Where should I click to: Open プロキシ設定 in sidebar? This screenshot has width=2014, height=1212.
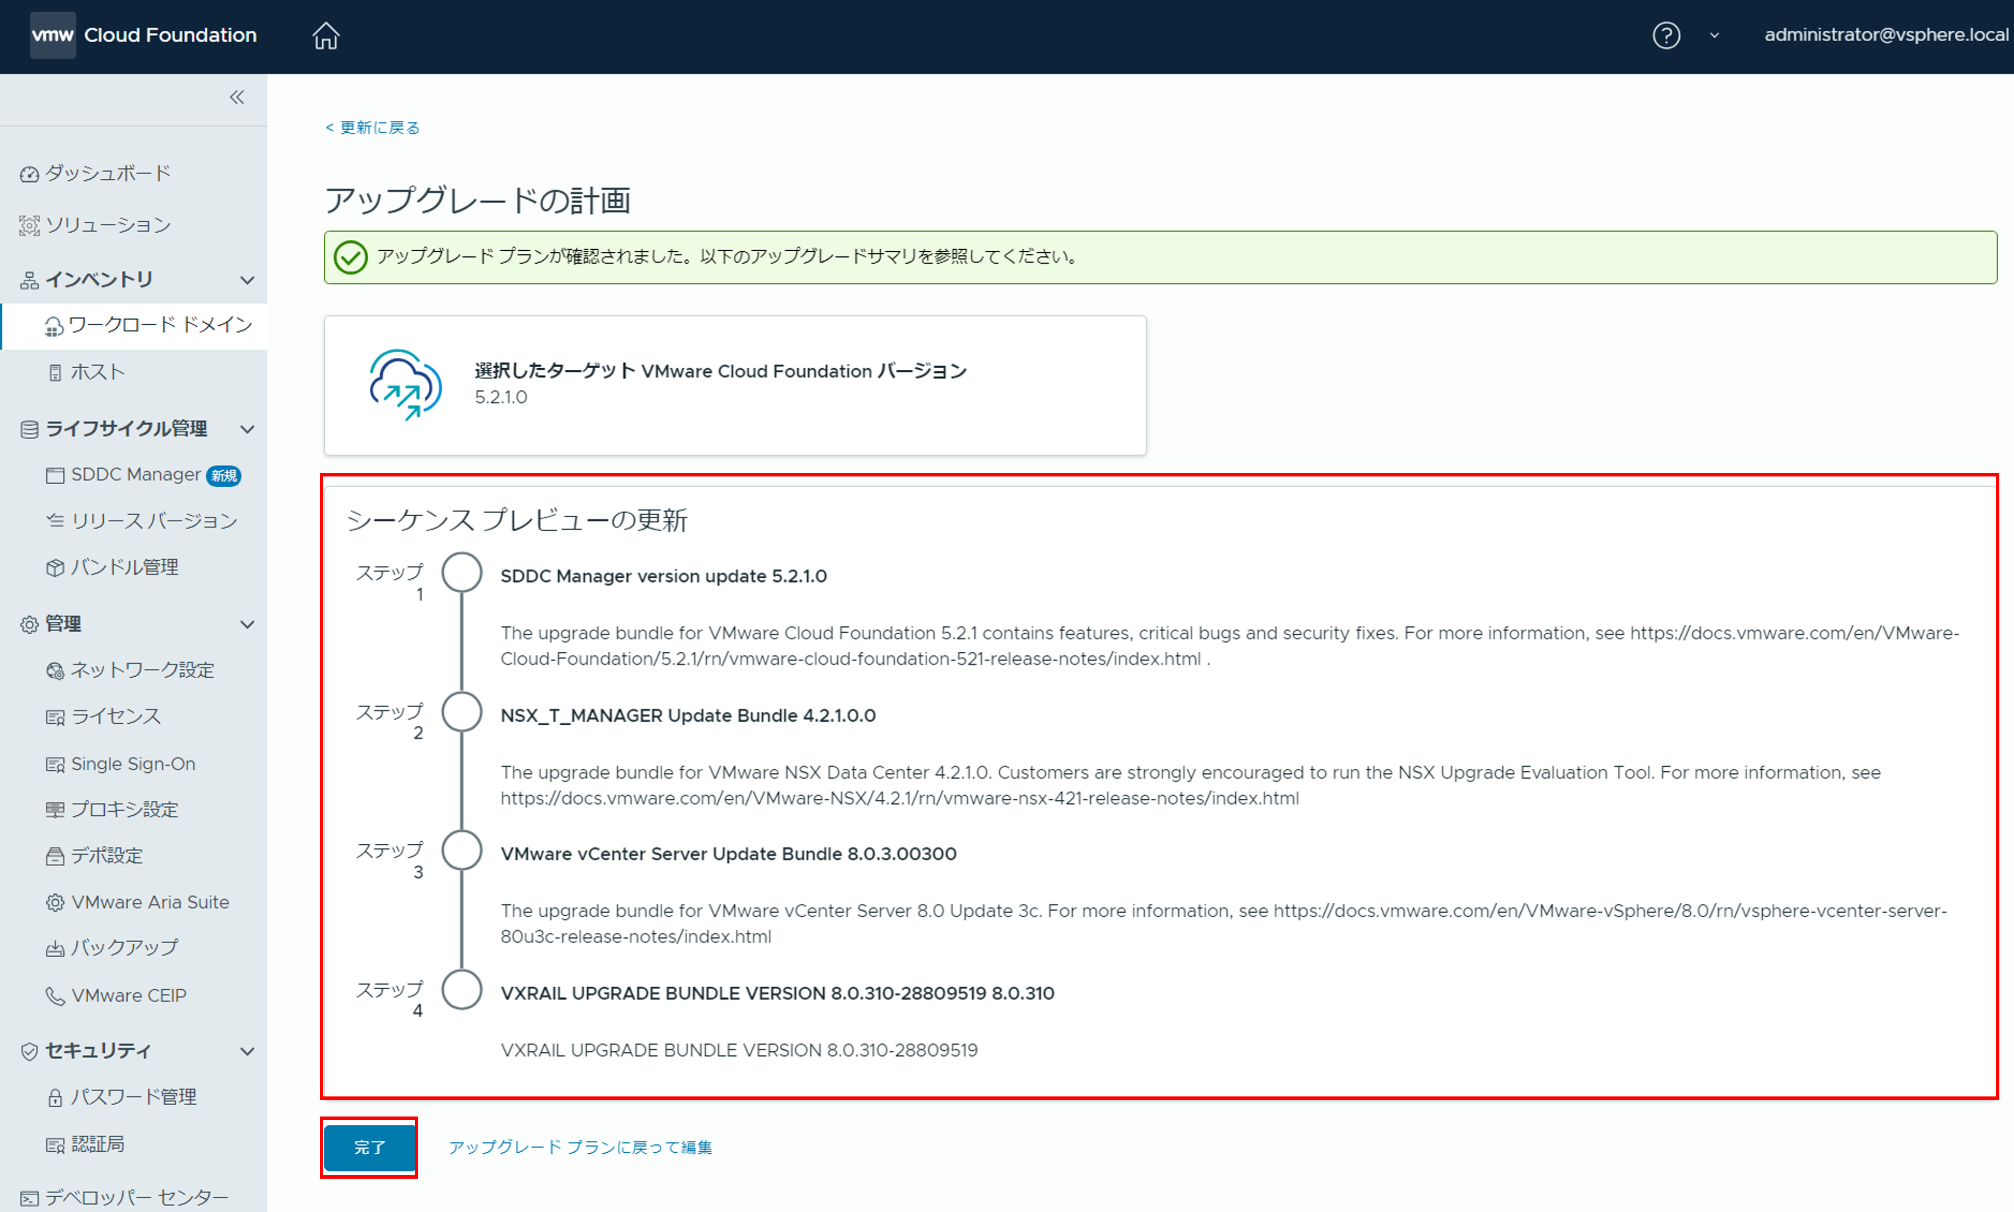(124, 809)
